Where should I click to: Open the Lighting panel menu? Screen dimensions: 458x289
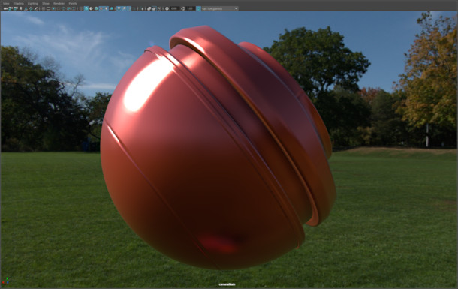coord(33,3)
